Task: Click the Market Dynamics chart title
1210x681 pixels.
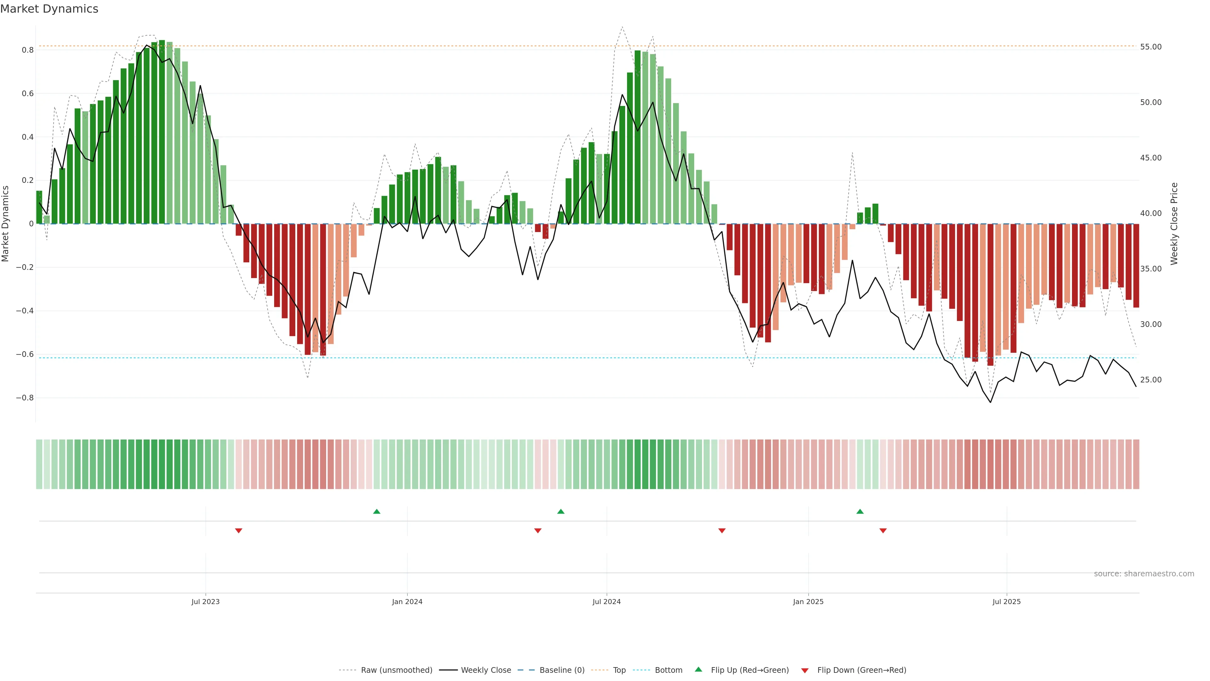Action: pyautogui.click(x=49, y=9)
